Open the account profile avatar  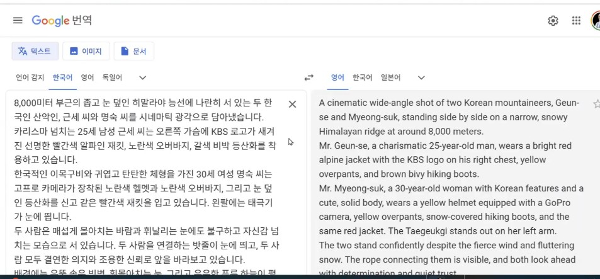(x=596, y=21)
